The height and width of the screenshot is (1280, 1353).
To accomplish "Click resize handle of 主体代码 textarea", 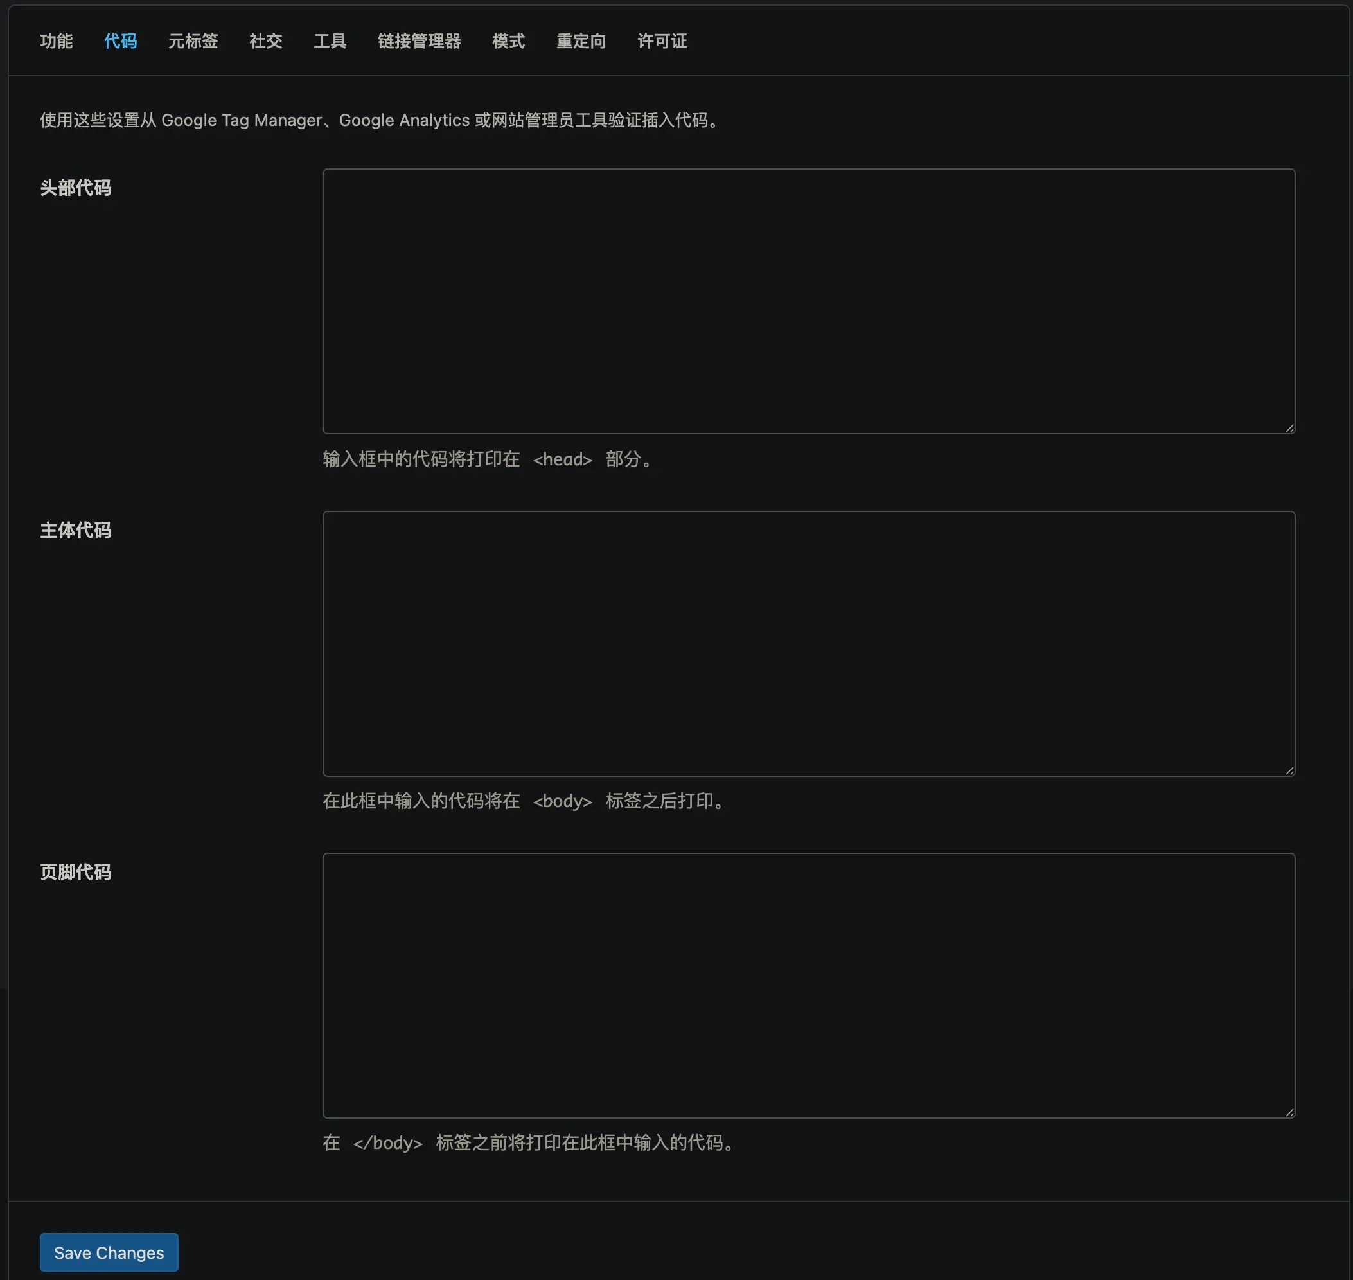I will (x=1289, y=770).
